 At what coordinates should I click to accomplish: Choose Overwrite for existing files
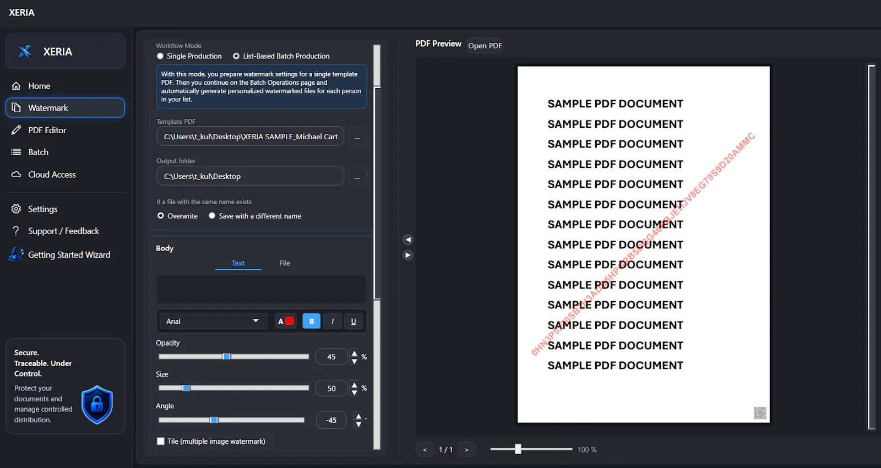pos(177,216)
